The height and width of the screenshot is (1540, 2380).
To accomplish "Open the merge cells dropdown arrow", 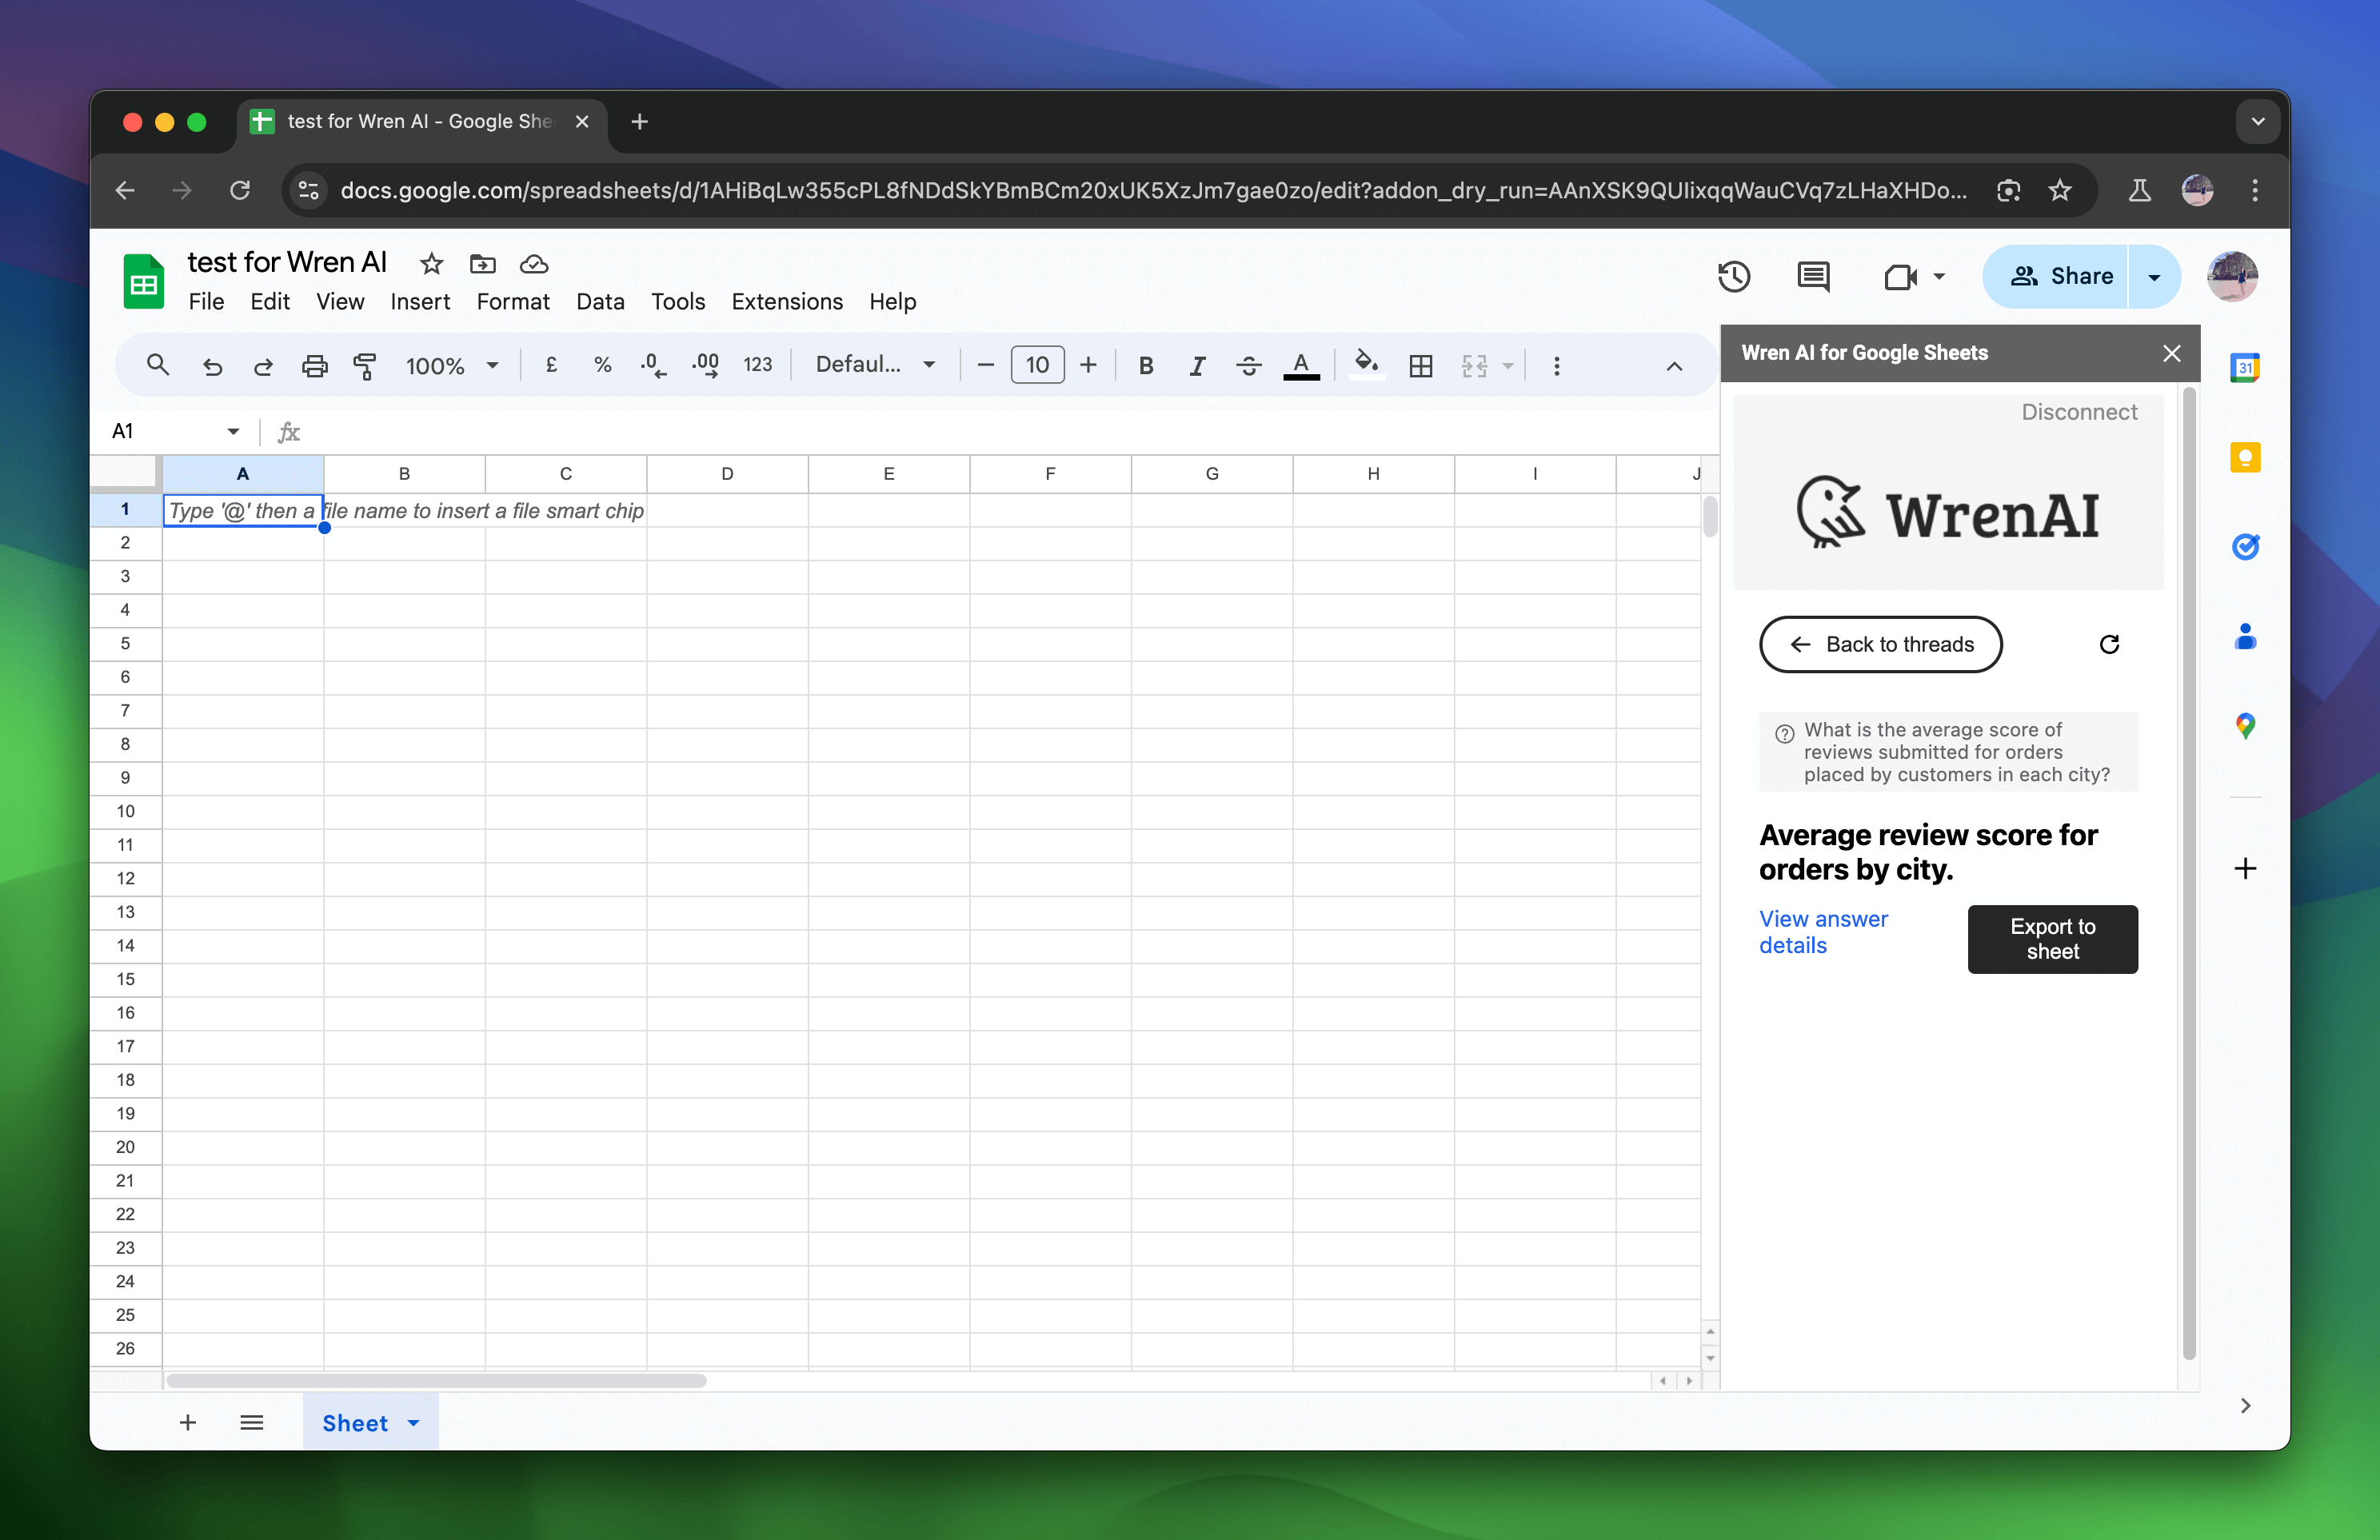I will coord(1508,366).
